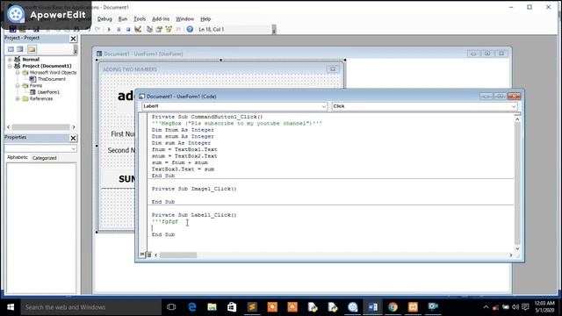
Task: Open Google Chrome from taskbar
Action: coord(393,307)
